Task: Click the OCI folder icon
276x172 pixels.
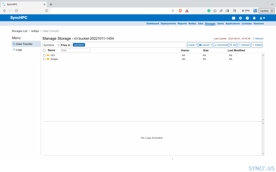Action: point(48,55)
